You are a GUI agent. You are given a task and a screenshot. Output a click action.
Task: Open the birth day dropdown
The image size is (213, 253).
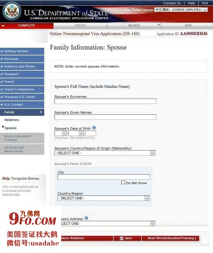[61, 133]
